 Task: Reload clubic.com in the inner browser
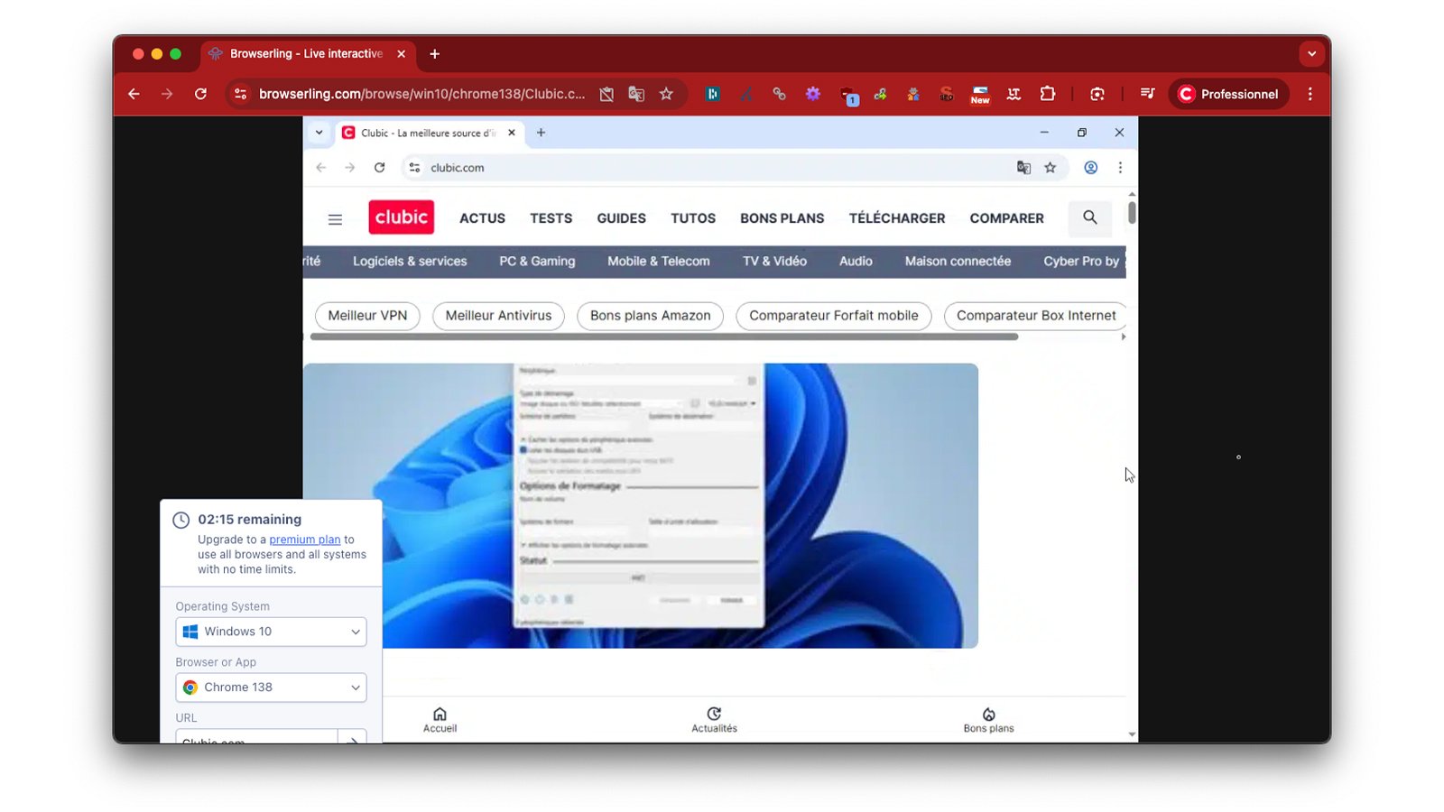click(379, 168)
